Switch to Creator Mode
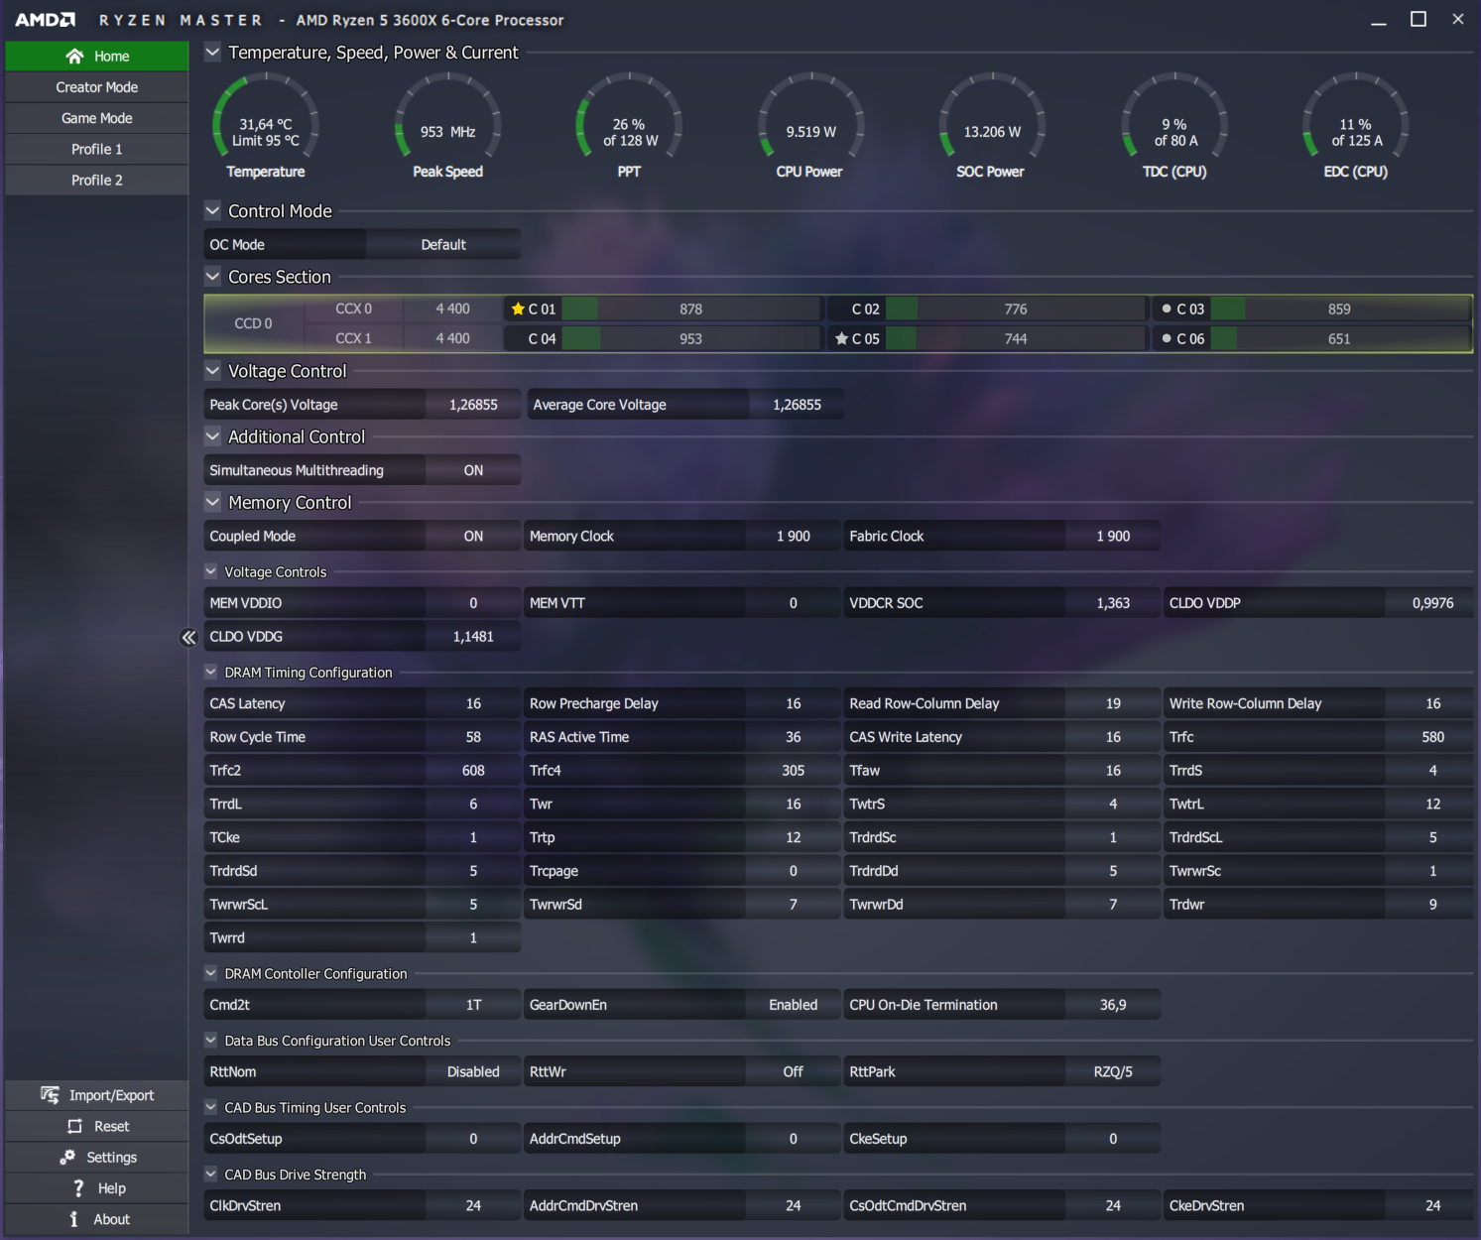This screenshot has width=1481, height=1240. coord(96,87)
